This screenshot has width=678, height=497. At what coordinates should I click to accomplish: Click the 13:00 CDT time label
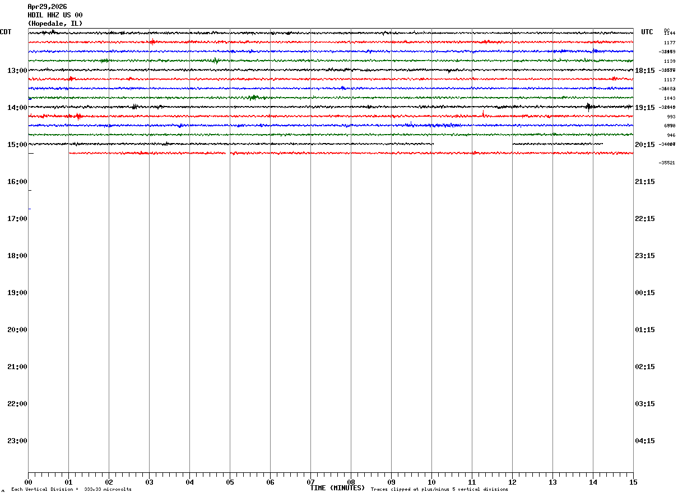tap(17, 71)
